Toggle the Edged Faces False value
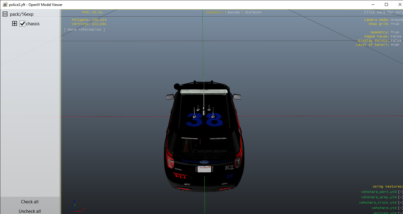 [x=396, y=37]
